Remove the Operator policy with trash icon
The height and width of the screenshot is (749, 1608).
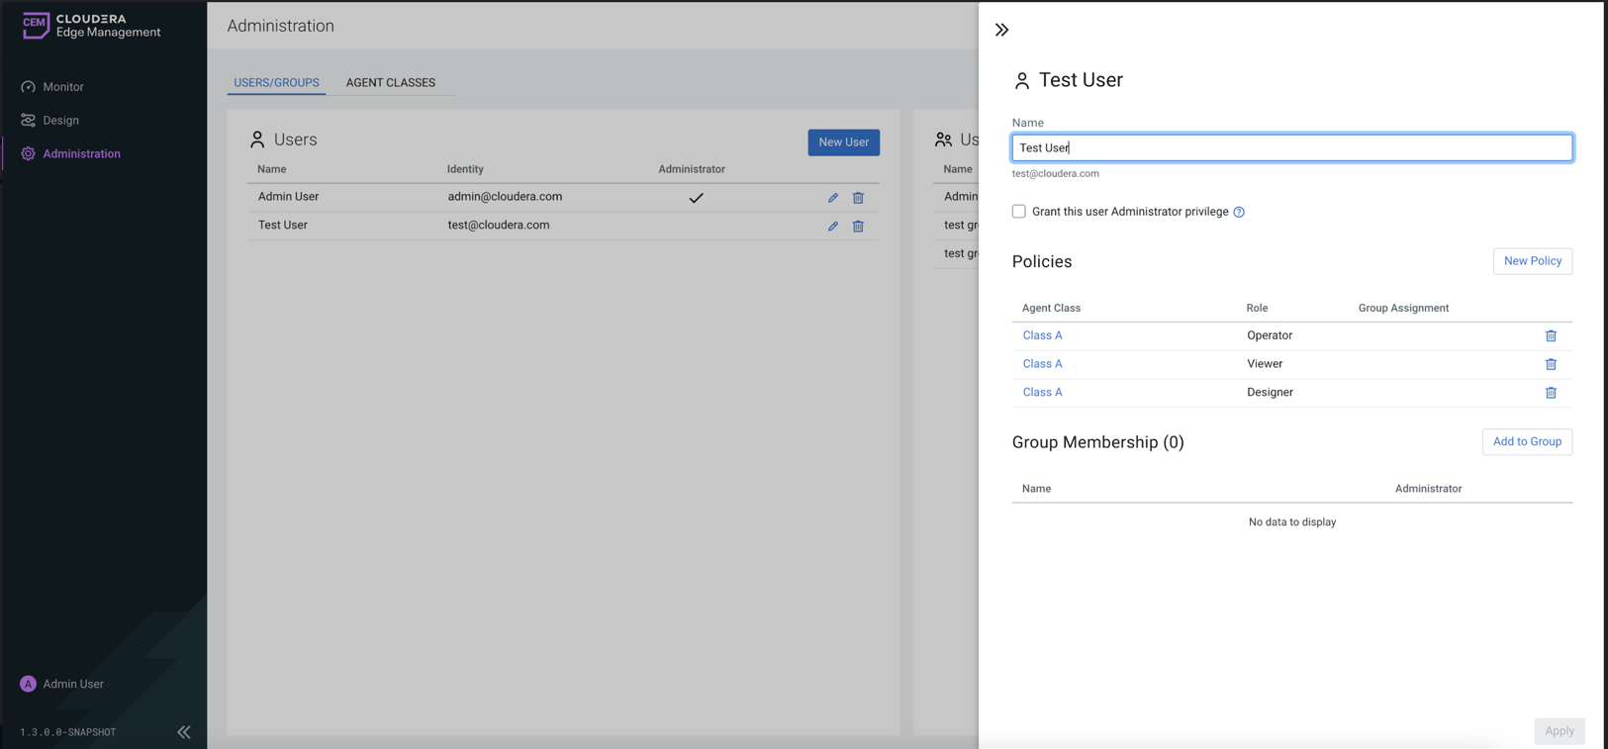(x=1551, y=336)
